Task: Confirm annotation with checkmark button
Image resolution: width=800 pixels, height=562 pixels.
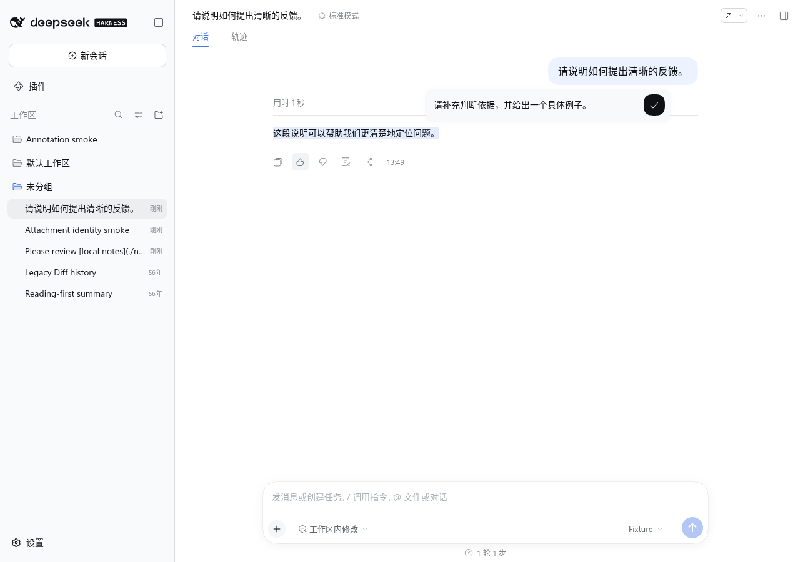Action: coord(654,105)
